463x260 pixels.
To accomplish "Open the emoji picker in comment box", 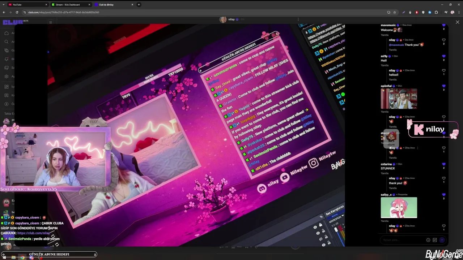I will coord(428,240).
